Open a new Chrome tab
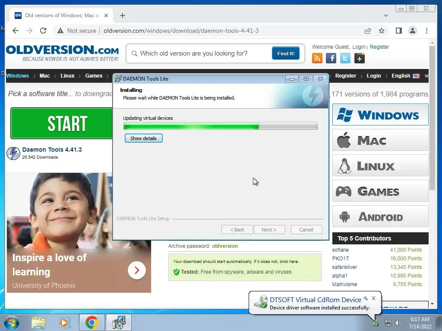 click(122, 16)
